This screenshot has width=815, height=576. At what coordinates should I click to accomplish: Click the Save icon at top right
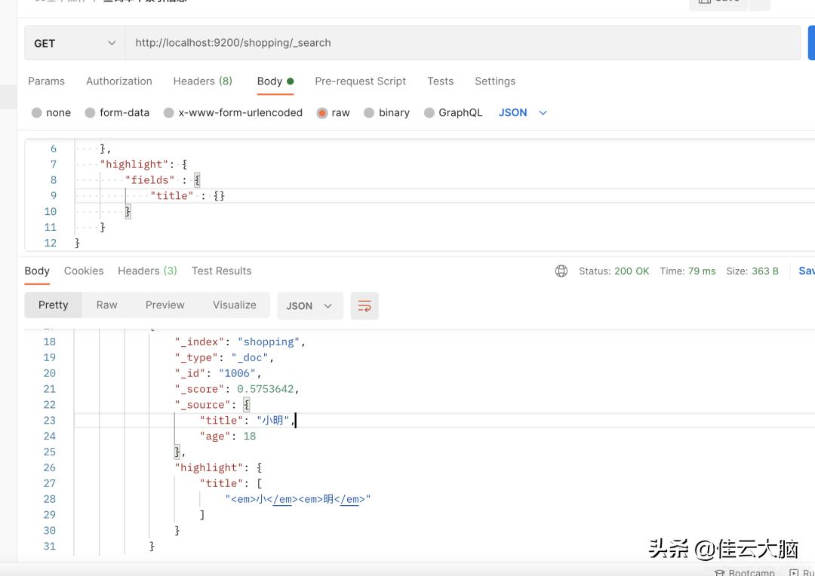[x=718, y=4]
